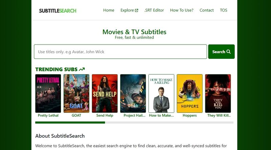Click the green Search button
The width and height of the screenshot is (271, 150).
(x=222, y=52)
